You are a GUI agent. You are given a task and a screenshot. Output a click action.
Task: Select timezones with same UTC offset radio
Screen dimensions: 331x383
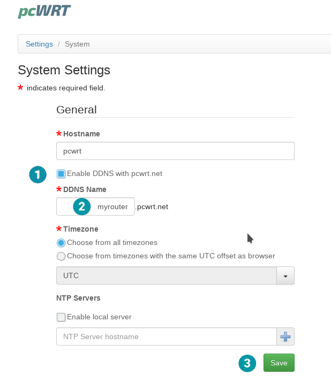pos(61,256)
